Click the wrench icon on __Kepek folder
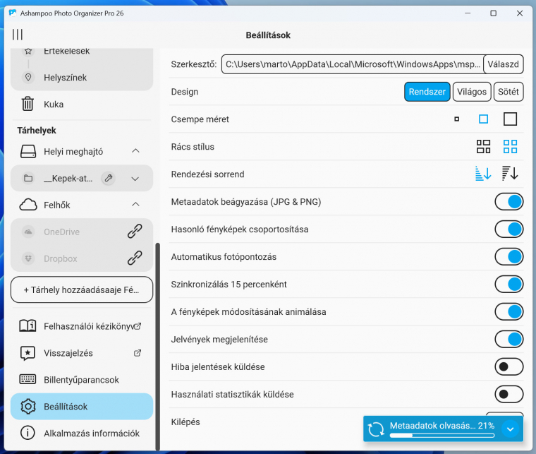 [x=108, y=179]
